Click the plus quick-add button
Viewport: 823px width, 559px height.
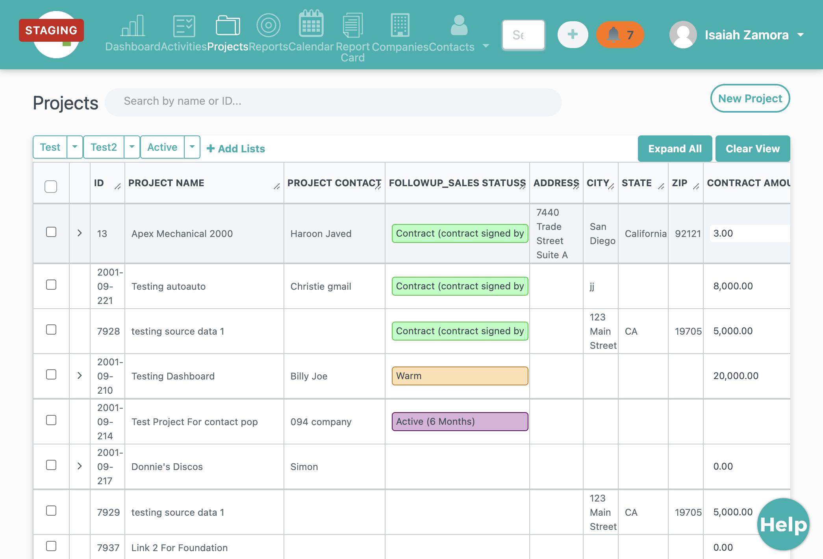(x=573, y=35)
